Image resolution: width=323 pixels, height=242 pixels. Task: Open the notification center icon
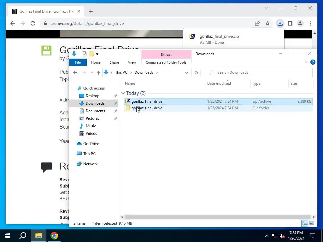click(x=313, y=236)
